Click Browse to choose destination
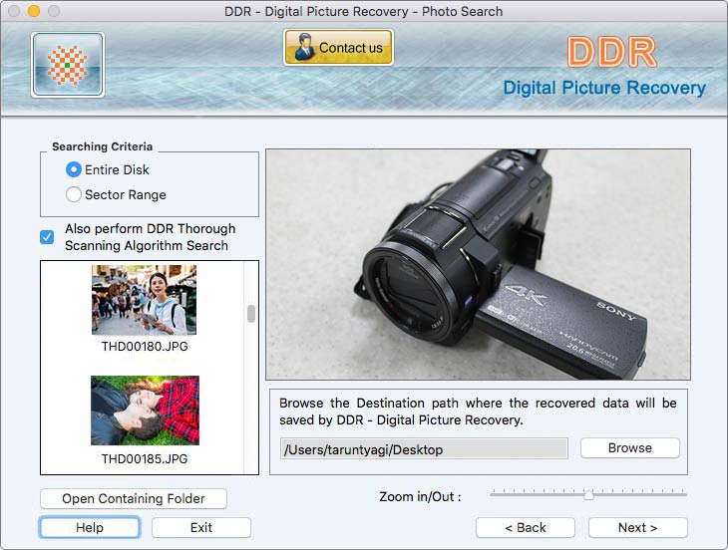 630,448
